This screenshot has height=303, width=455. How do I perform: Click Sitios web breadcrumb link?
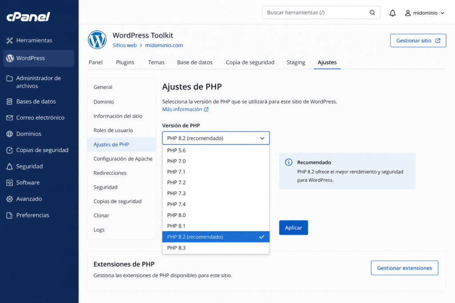point(124,45)
